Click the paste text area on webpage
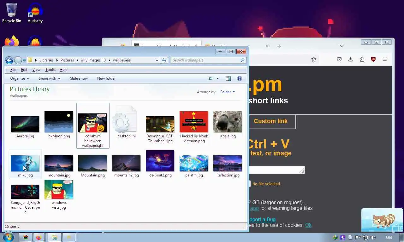 [277, 170]
